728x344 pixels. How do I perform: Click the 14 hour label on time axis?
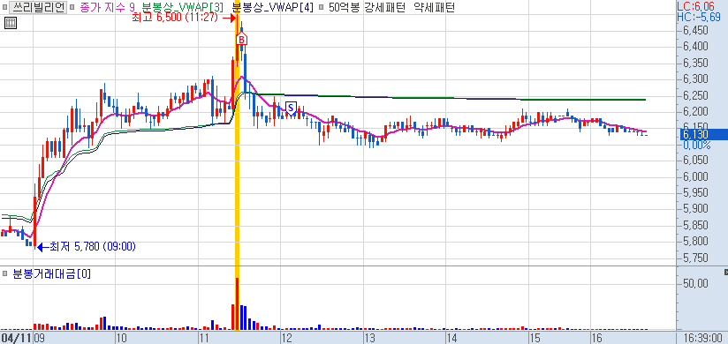click(451, 338)
